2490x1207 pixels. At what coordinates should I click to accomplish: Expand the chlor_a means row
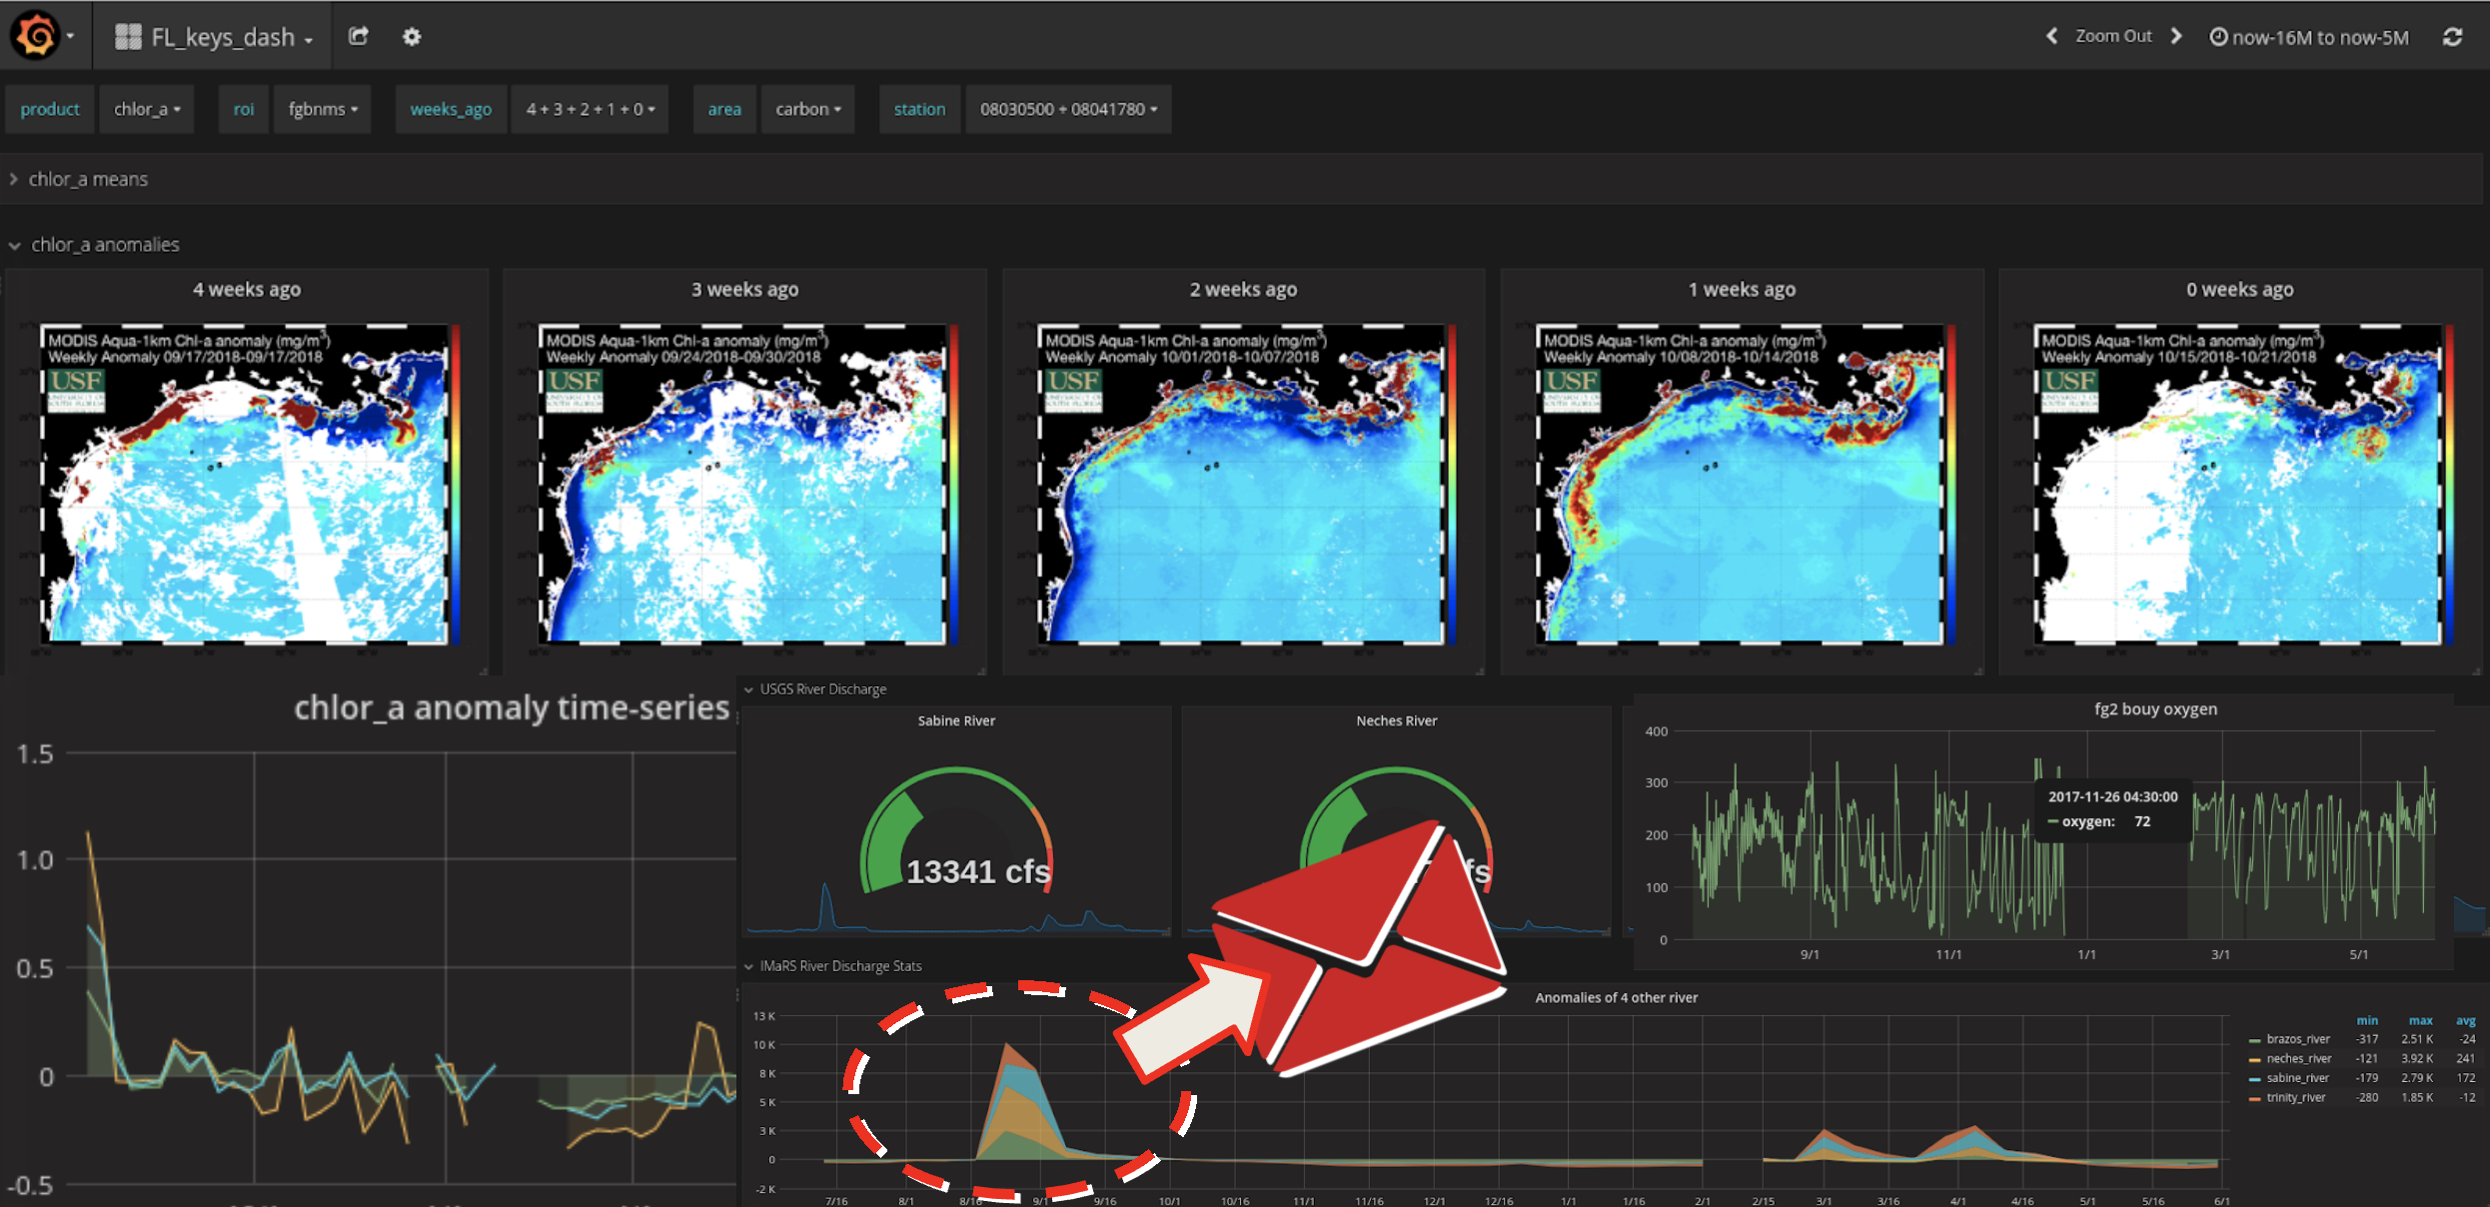click(x=87, y=179)
